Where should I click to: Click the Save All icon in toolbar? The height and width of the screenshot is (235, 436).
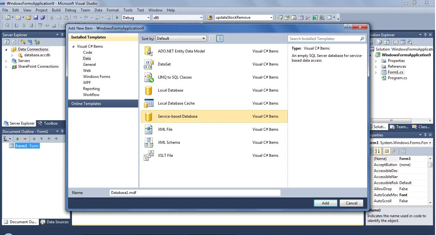[43, 18]
